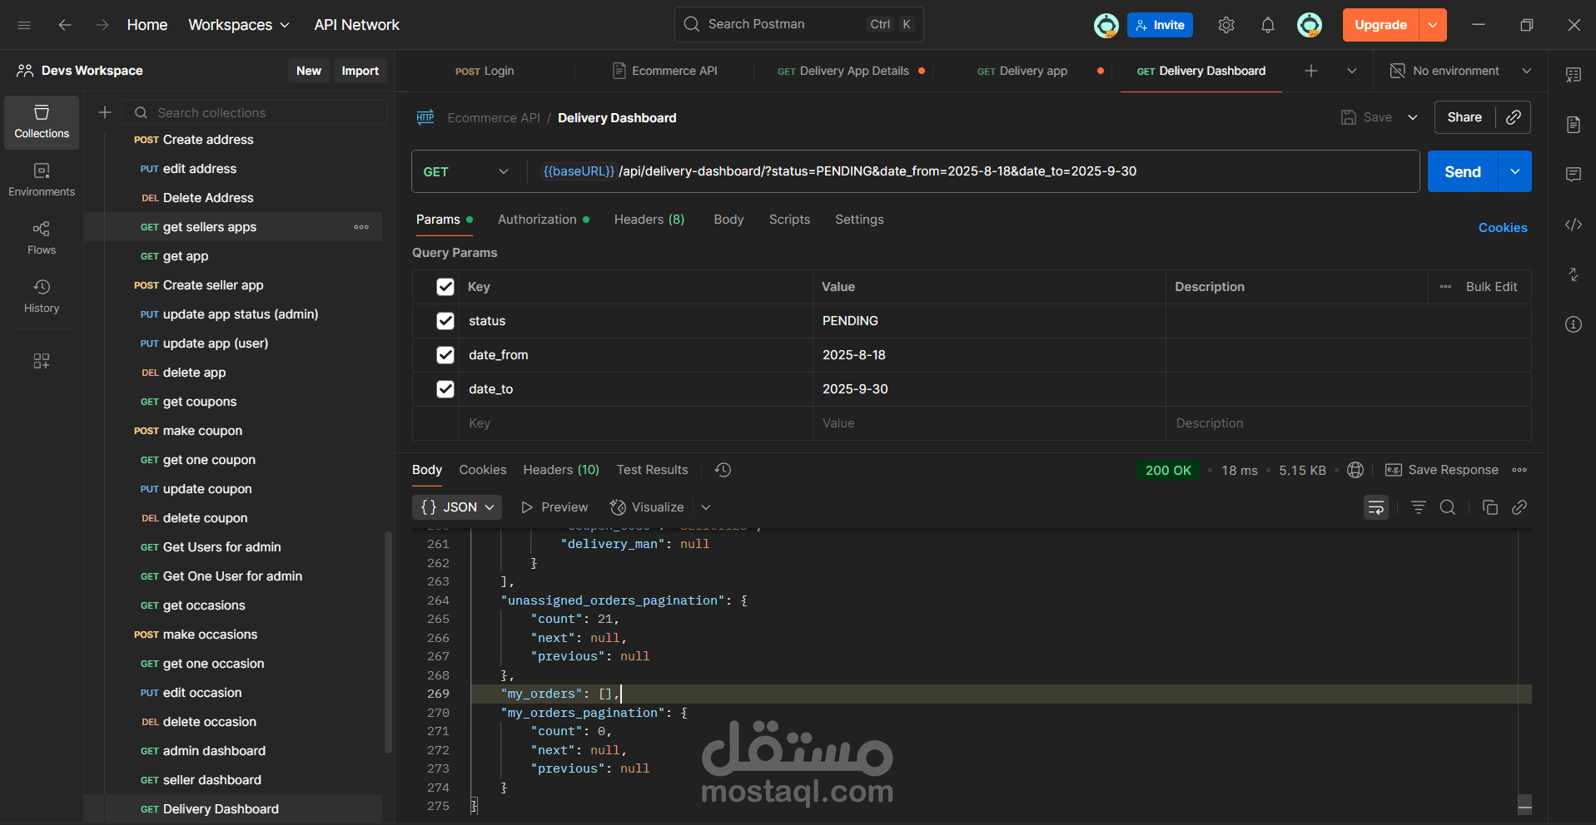This screenshot has width=1596, height=825.
Task: Open the hamburger menu icon
Action: point(24,25)
